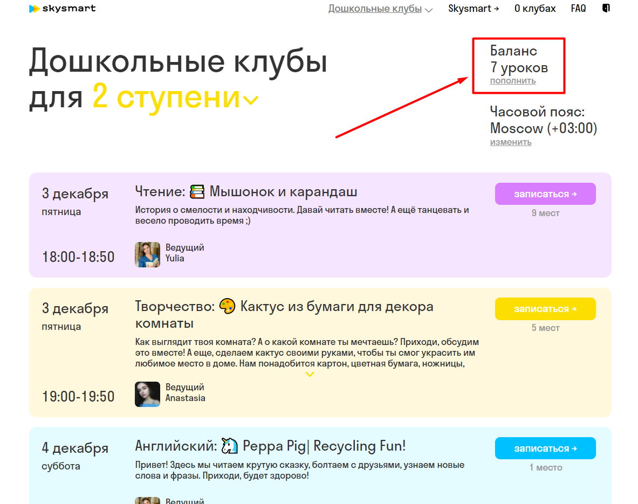Open the О клубах page
Image resolution: width=638 pixels, height=504 pixels.
[x=535, y=9]
